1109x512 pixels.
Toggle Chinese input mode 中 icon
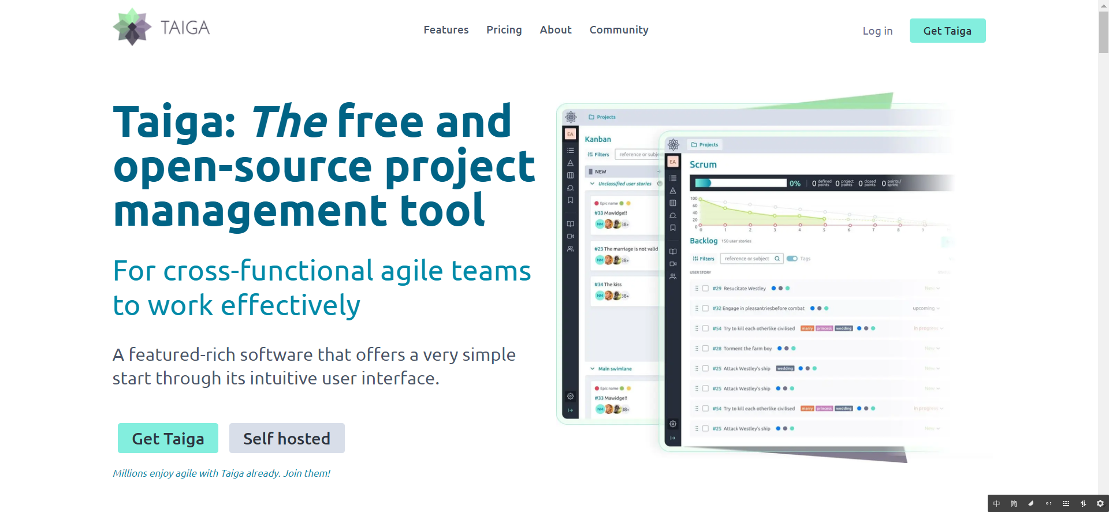pyautogui.click(x=996, y=503)
